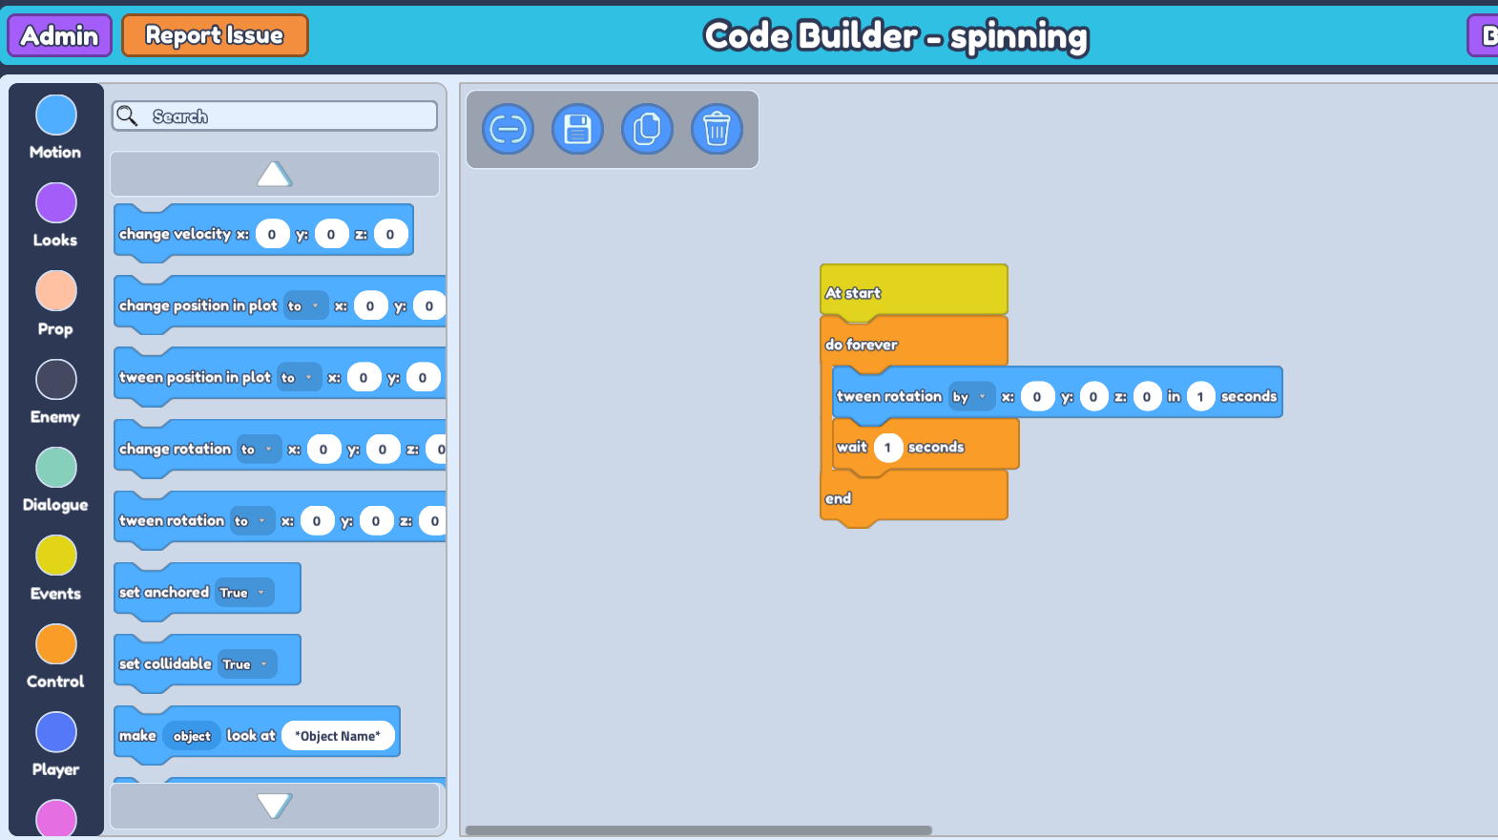Toggle set anchored True dropdown
1498x840 pixels.
(x=245, y=593)
